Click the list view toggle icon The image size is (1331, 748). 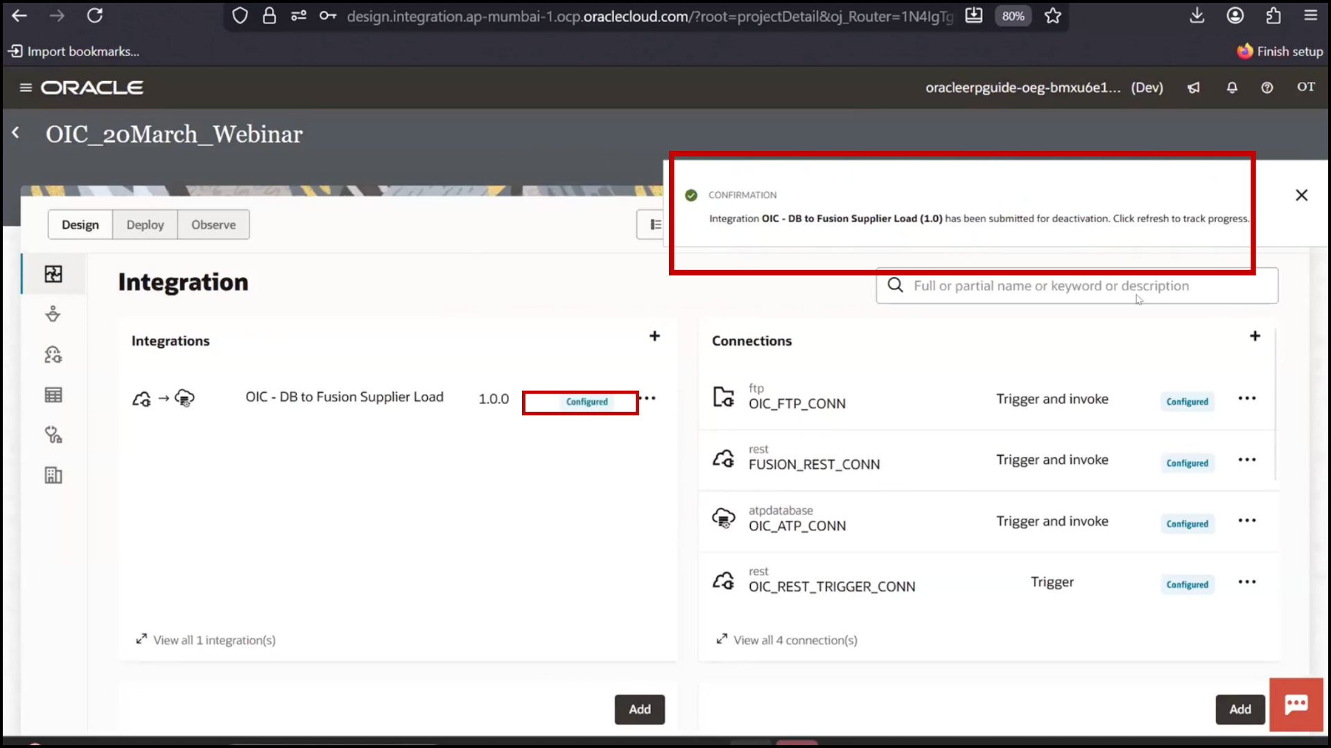point(655,224)
